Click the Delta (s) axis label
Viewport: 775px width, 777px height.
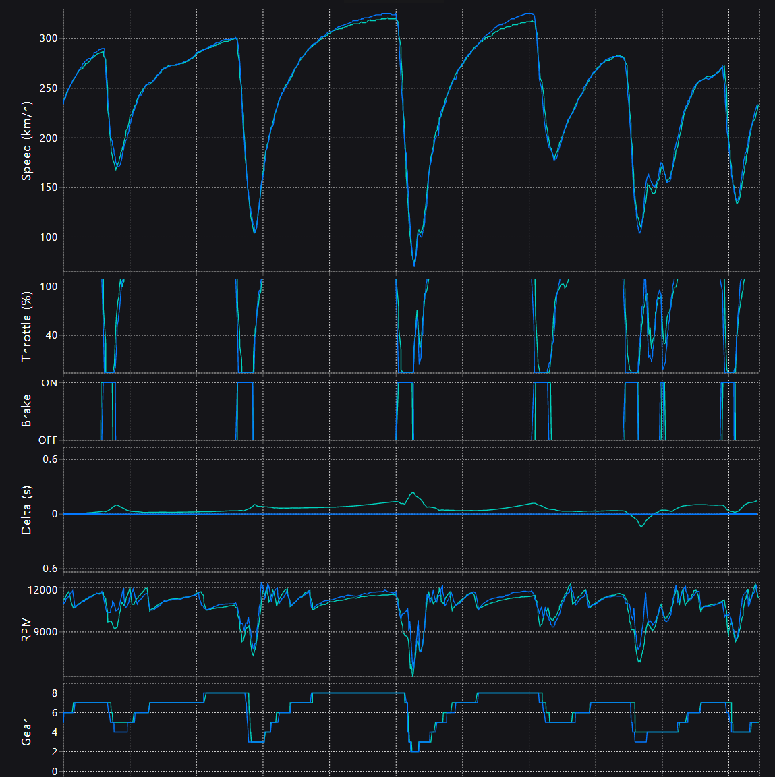coord(26,510)
